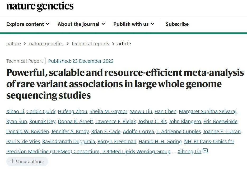
Task: Click the envelope icon beside Xihong Lin
Action: 205,151
